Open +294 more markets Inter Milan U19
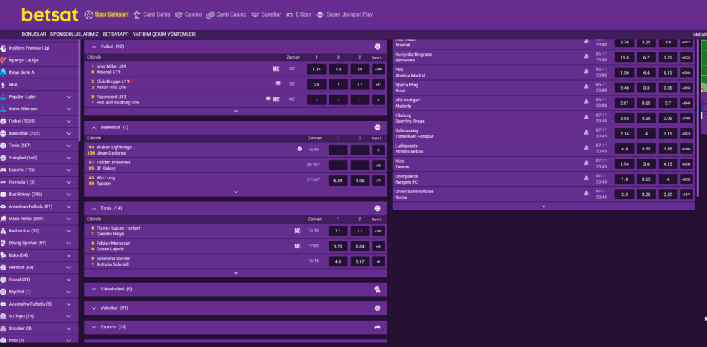This screenshot has width=707, height=347. (378, 70)
